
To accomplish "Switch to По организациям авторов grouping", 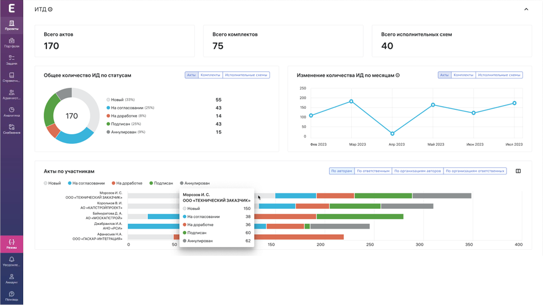I will (417, 171).
